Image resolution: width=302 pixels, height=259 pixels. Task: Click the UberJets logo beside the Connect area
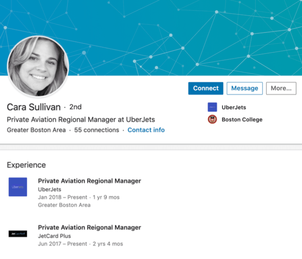tap(212, 107)
